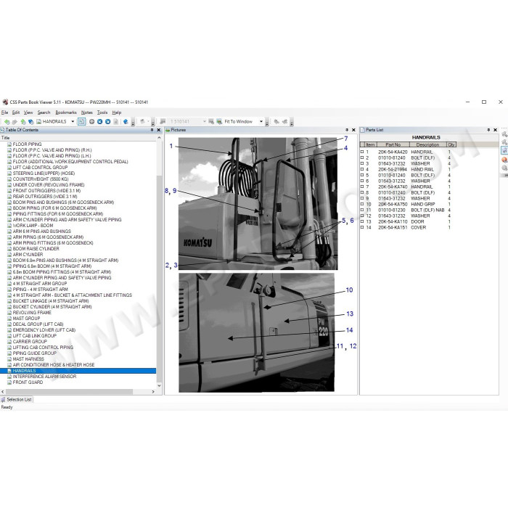This screenshot has width=508, height=508.
Task: Click the grey circle up-arrow icon
Action: [x=91, y=121]
